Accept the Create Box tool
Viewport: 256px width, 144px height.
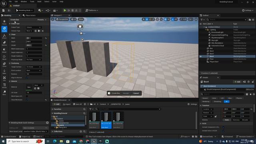[x=126, y=93]
